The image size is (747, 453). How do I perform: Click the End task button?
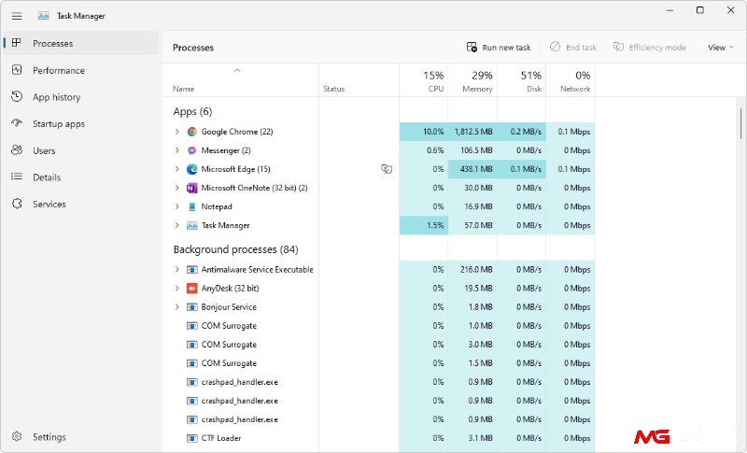click(573, 47)
